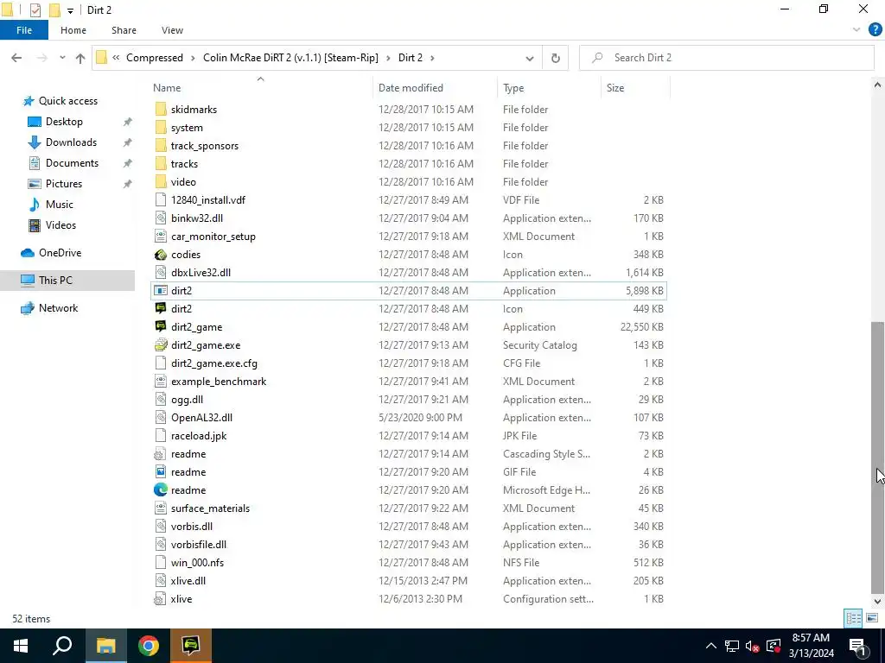Select the readme GIF file icon
The image size is (885, 663).
tap(161, 472)
